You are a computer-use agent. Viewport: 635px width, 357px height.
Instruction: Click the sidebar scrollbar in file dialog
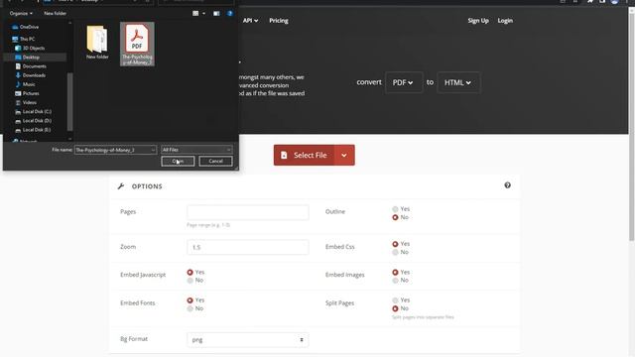point(69,101)
